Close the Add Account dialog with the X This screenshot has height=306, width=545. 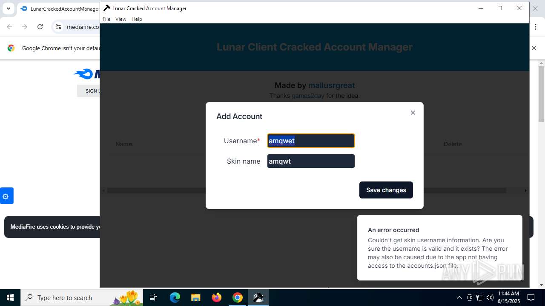[x=413, y=113]
